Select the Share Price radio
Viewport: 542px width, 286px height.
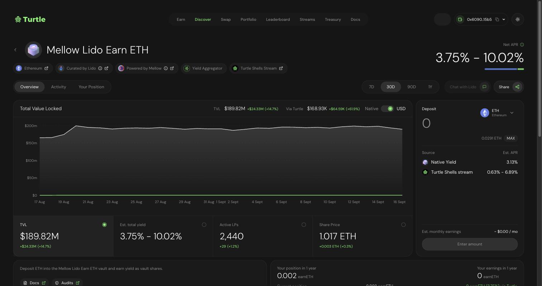(x=403, y=225)
